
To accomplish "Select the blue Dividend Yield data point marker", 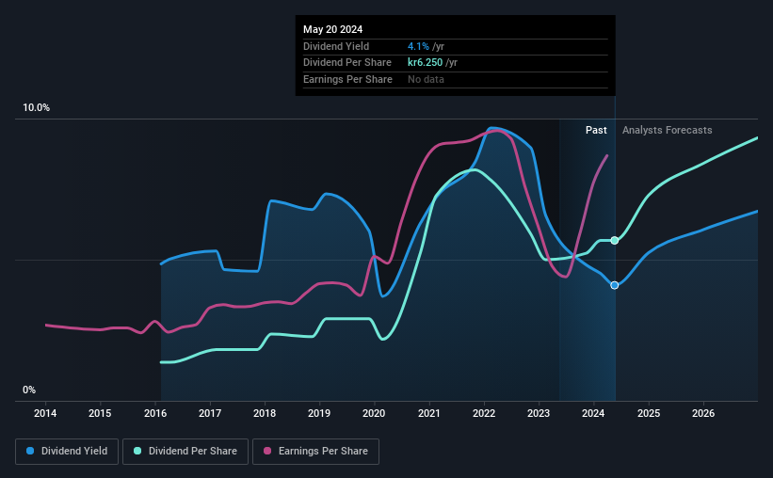I will point(614,285).
